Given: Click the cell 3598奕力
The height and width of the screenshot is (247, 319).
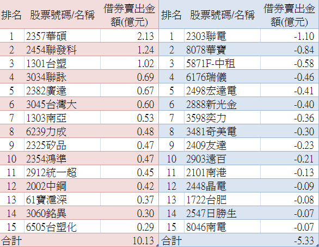Looking at the screenshot, I should pos(222,118).
